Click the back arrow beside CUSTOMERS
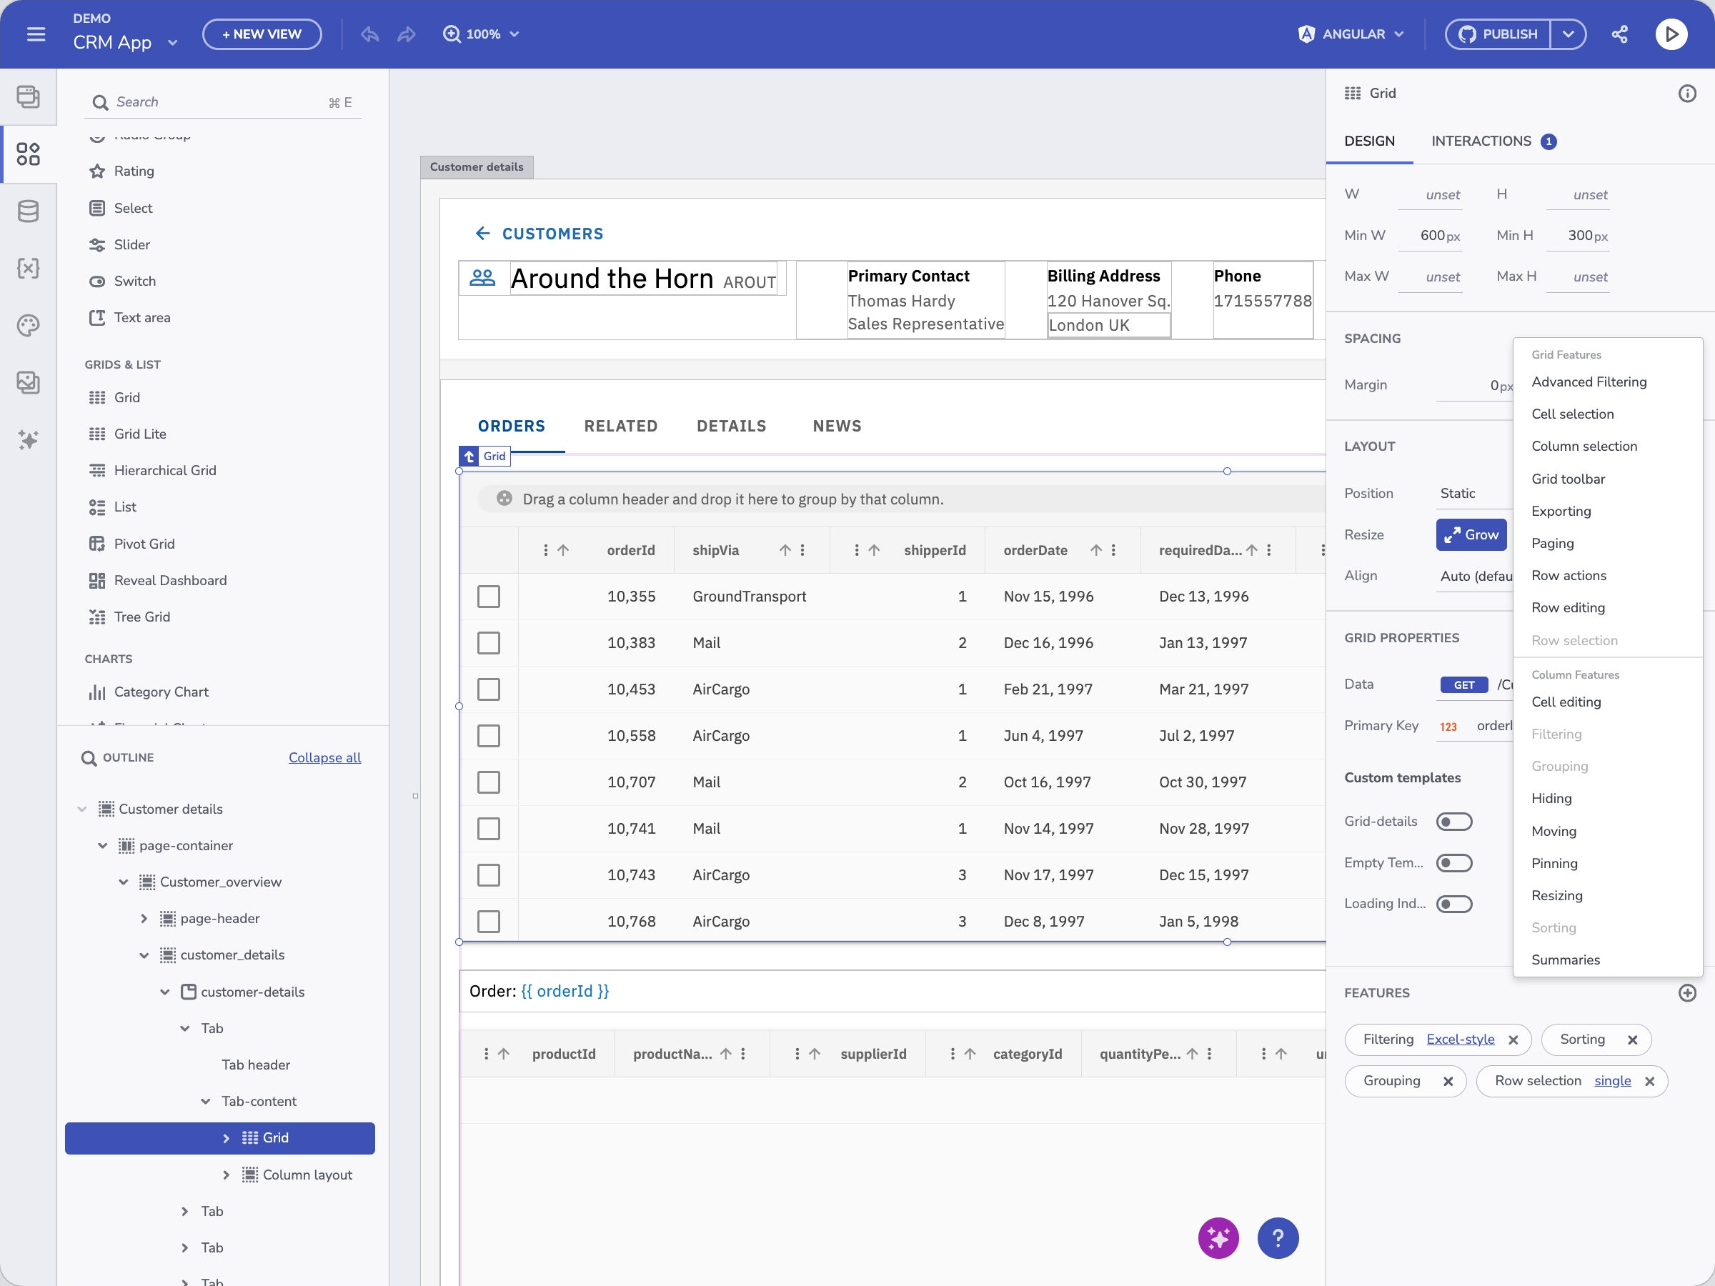Screen dimensions: 1715x1286 (x=482, y=234)
